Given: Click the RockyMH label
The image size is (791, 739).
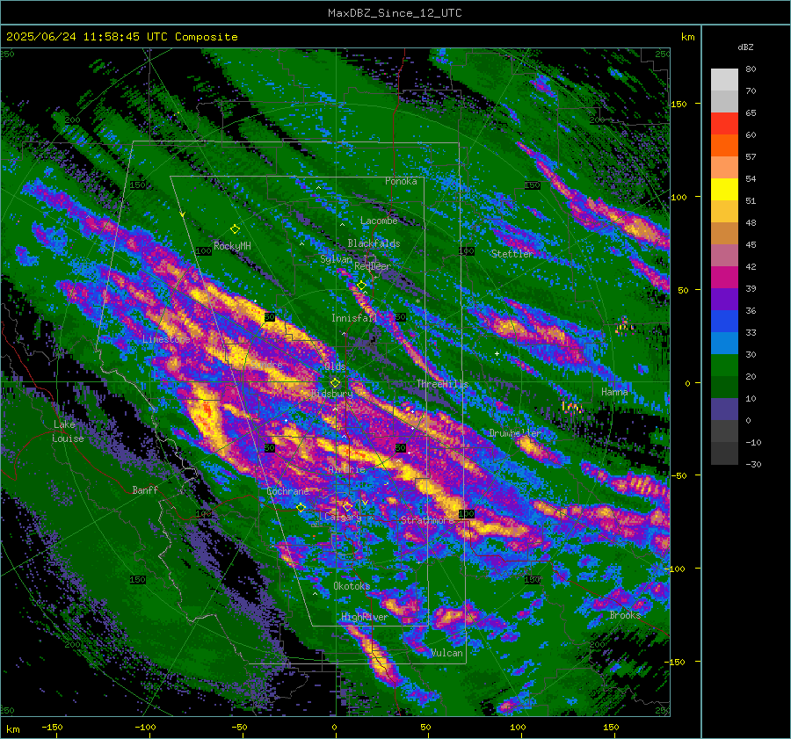Looking at the screenshot, I should coord(232,246).
